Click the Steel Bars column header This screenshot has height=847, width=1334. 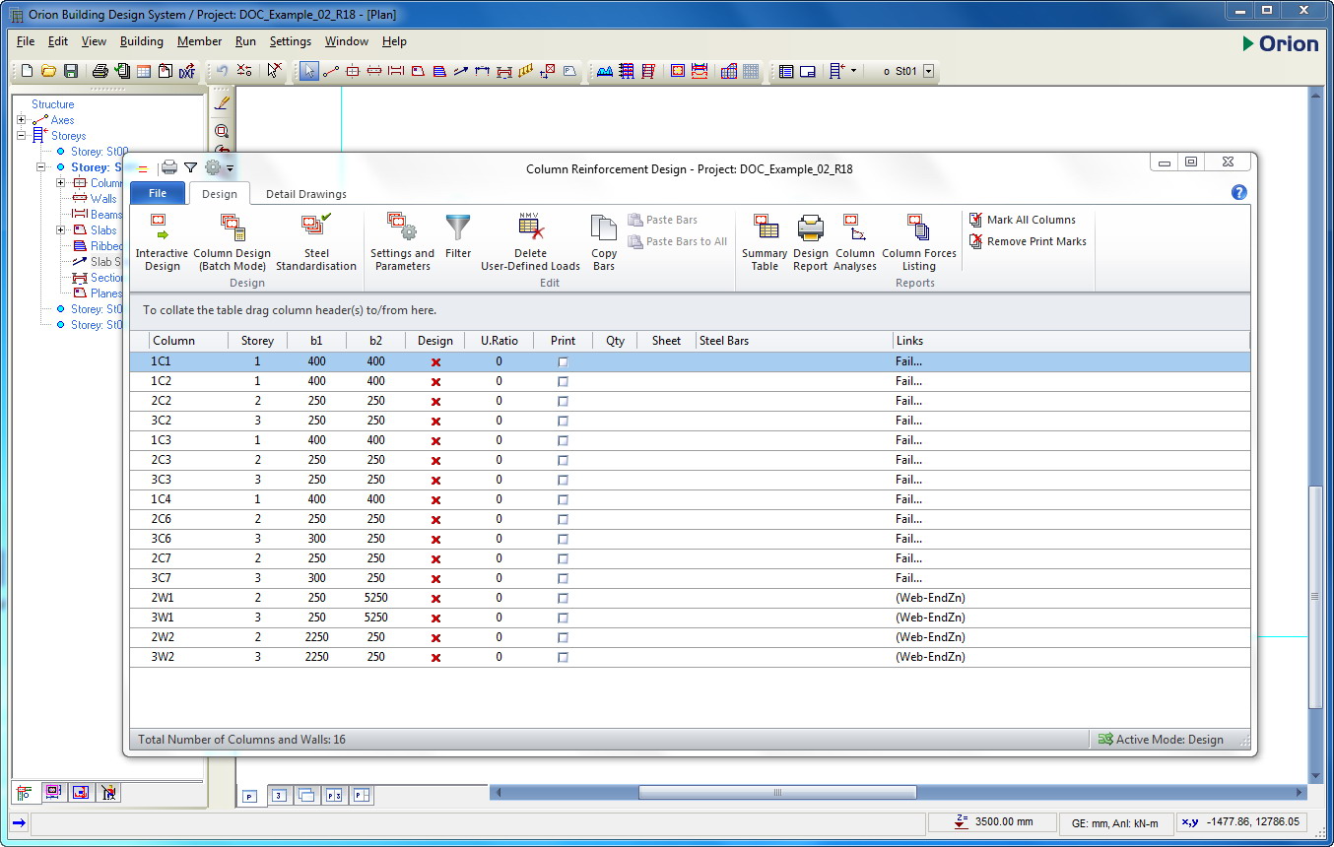tap(793, 341)
